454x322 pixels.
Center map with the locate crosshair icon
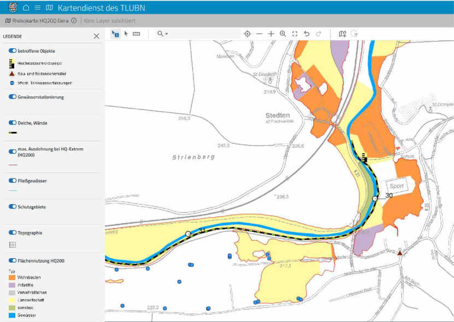pyautogui.click(x=247, y=34)
